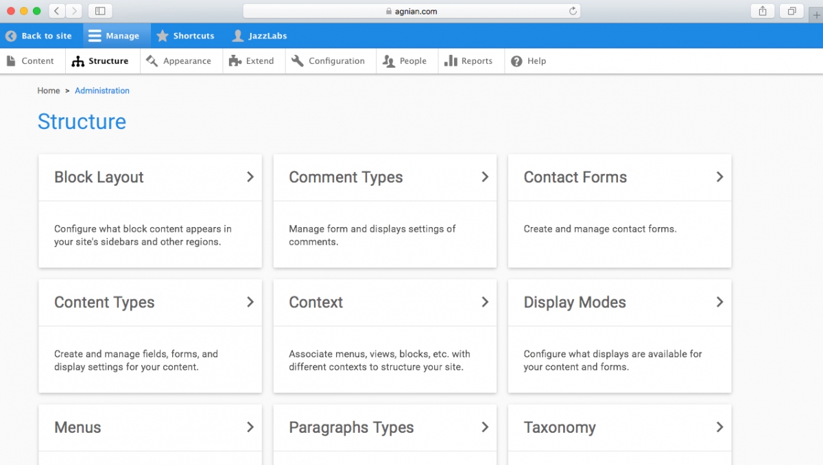Screen dimensions: 823x465
Task: Click 'Create and manage contact forms.' text
Action: coord(600,229)
